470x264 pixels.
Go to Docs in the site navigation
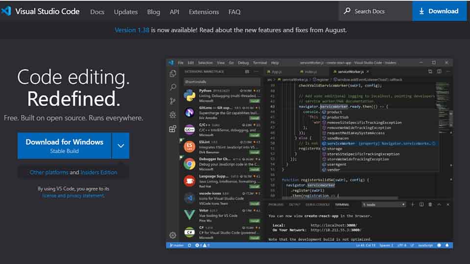point(97,12)
